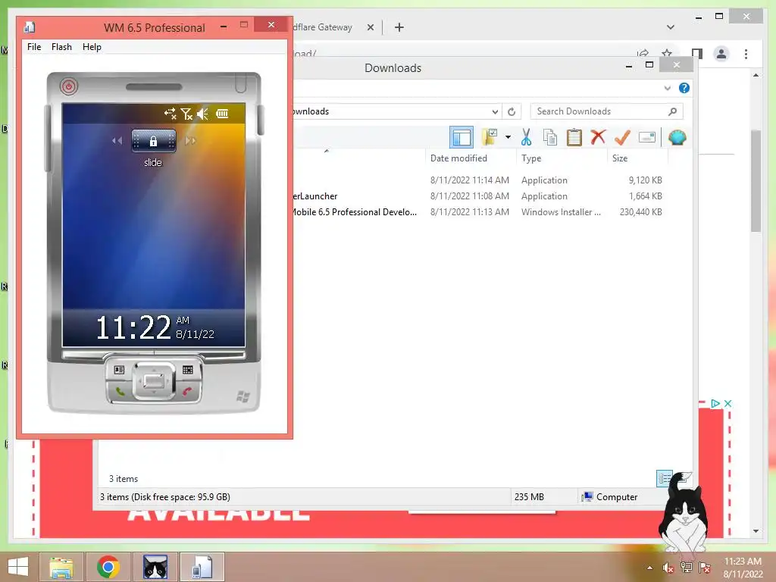Bookmark this page with star icon
This screenshot has height=582, width=776.
667,53
